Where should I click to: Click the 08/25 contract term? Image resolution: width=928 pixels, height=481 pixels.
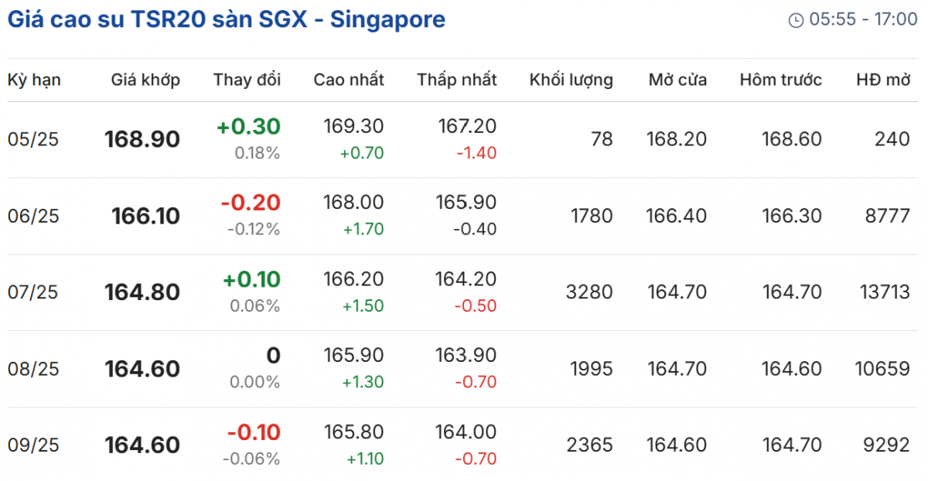click(33, 369)
